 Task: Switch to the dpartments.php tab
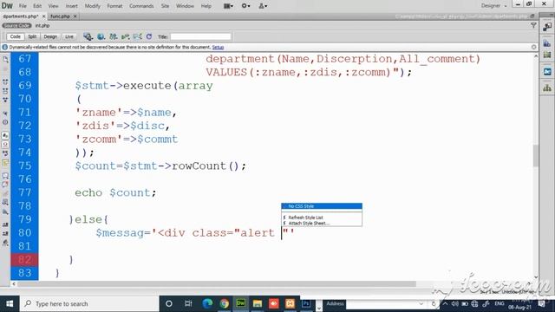click(21, 16)
